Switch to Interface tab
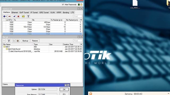 coord(6,12)
